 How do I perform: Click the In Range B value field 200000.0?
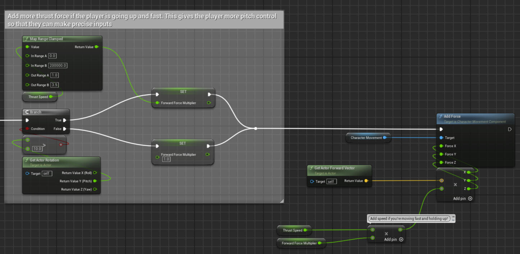click(x=58, y=66)
